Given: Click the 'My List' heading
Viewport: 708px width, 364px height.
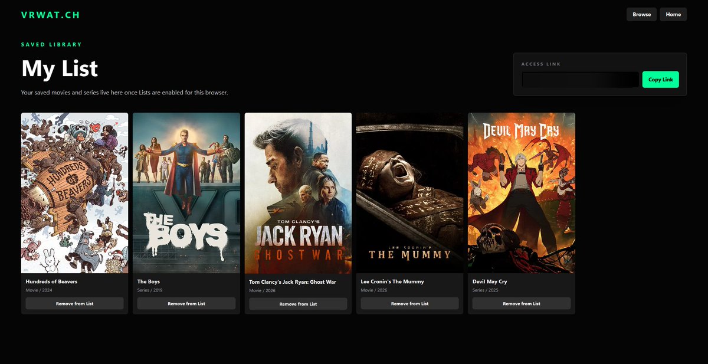Looking at the screenshot, I should click(60, 68).
